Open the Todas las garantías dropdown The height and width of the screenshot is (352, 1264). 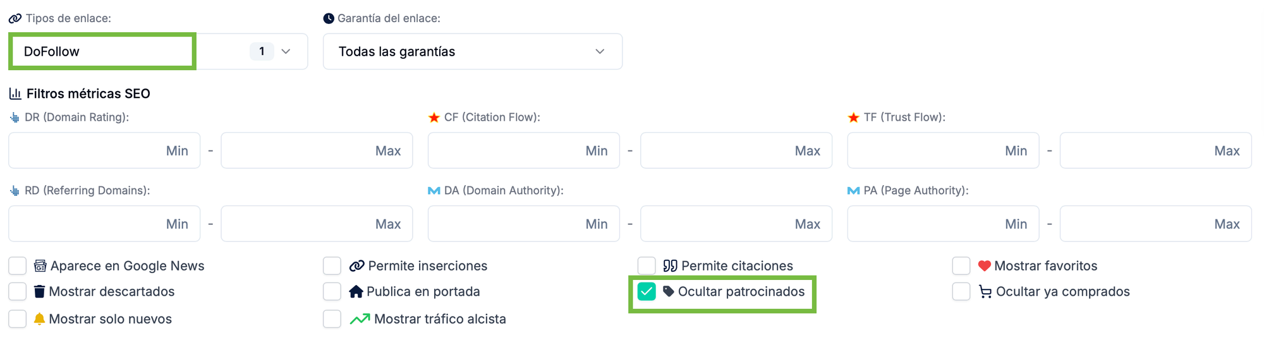473,51
